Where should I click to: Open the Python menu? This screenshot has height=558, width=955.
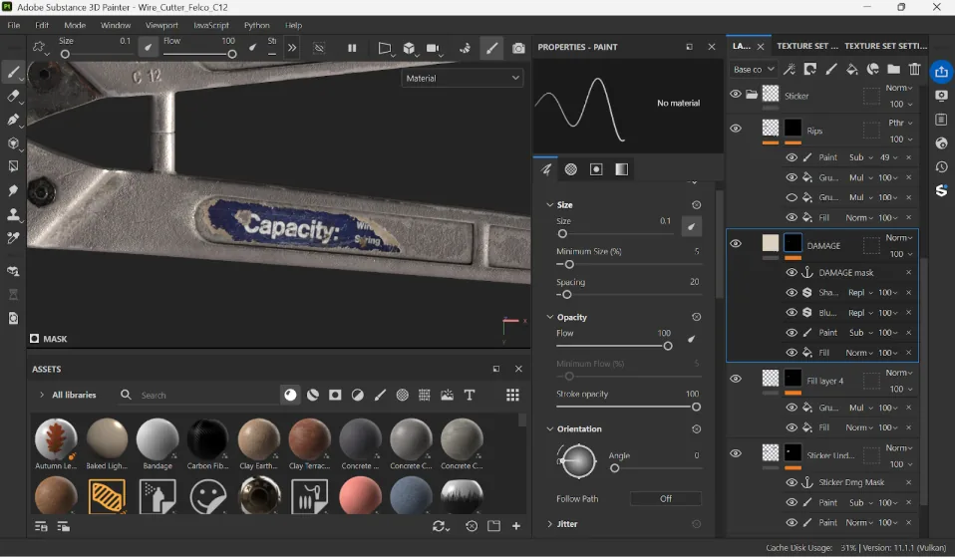[x=256, y=25]
